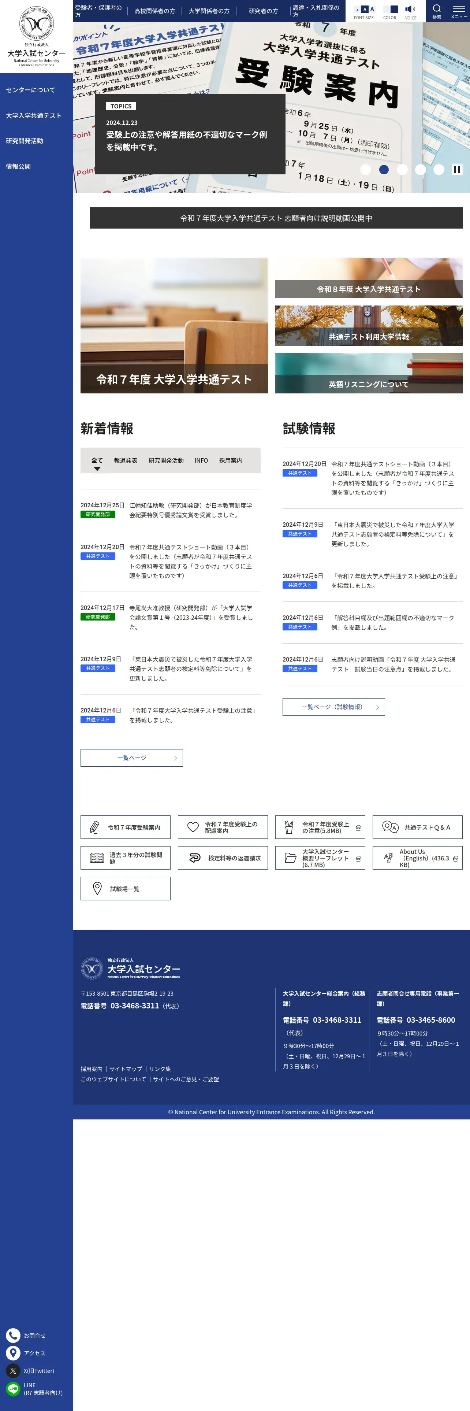The width and height of the screenshot is (470, 1411).
Task: Go to third slideshow dot
Action: [x=402, y=170]
